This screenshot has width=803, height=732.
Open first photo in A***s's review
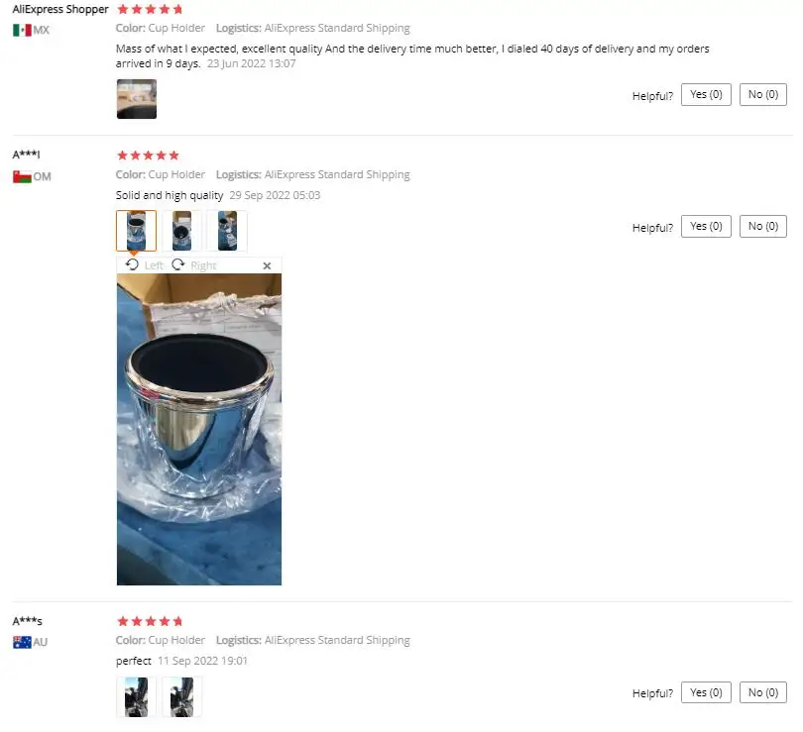click(x=136, y=696)
